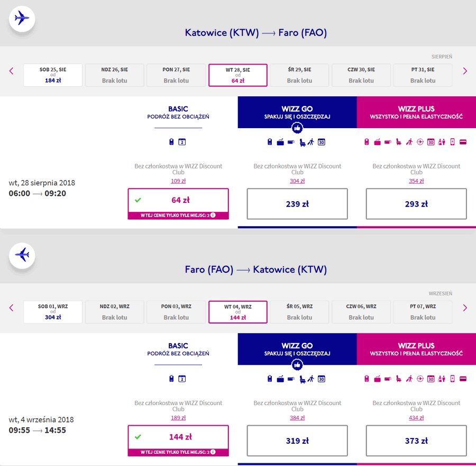Show earlier outbound dates with left arrow
Viewport: 476px width, 466px height.
click(11, 71)
